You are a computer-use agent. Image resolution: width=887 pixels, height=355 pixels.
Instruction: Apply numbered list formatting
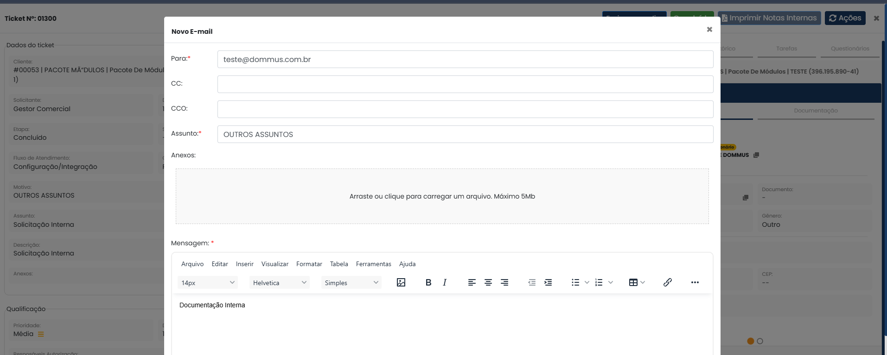click(599, 282)
